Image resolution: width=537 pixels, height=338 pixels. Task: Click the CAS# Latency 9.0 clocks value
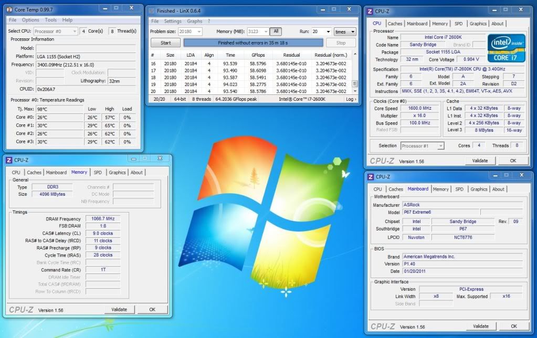[103, 233]
